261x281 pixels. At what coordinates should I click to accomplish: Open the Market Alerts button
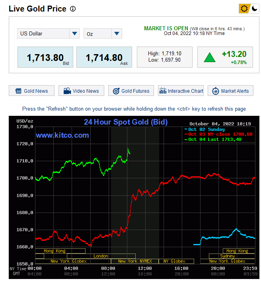230,91
